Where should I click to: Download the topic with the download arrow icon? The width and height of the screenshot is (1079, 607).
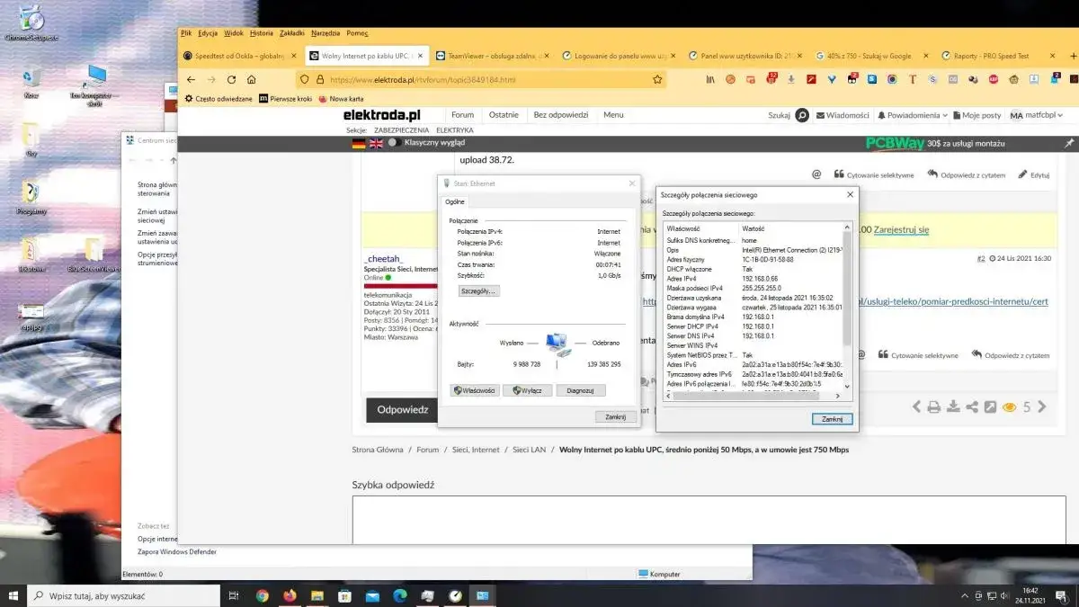(x=953, y=406)
